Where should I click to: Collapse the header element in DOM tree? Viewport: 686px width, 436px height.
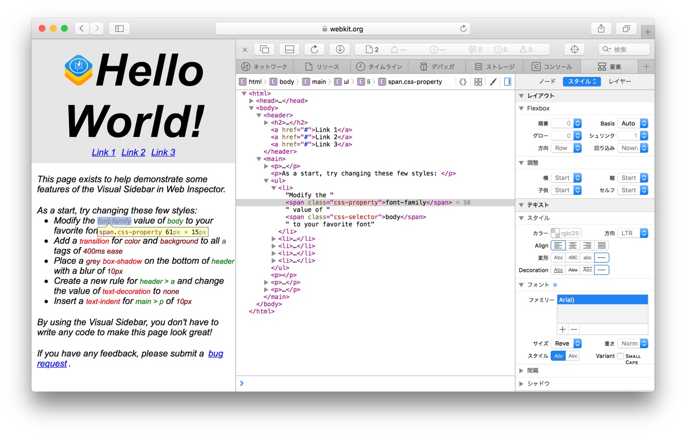[259, 115]
